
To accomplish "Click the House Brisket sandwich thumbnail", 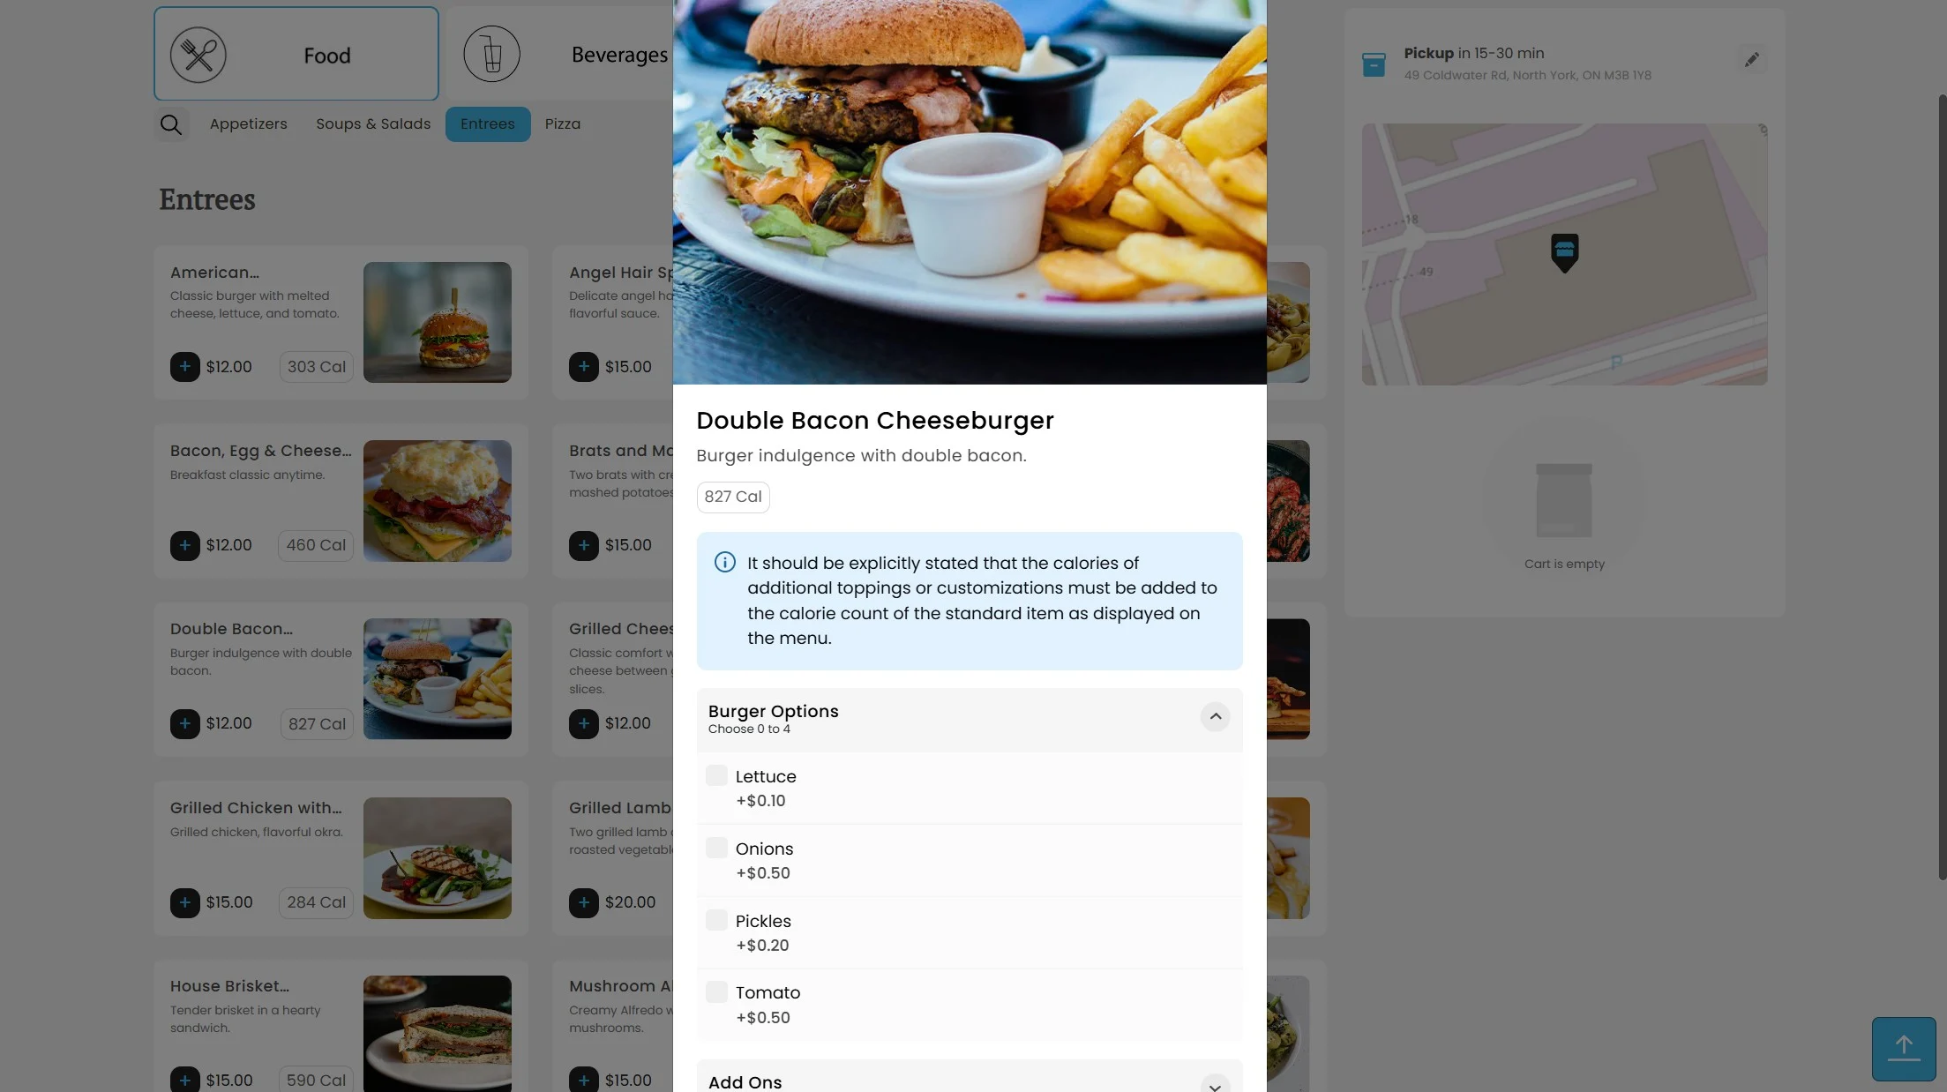I will click(x=438, y=1034).
